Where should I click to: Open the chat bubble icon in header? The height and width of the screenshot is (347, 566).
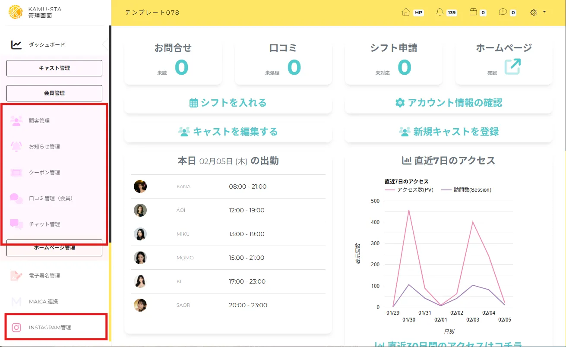pos(503,13)
